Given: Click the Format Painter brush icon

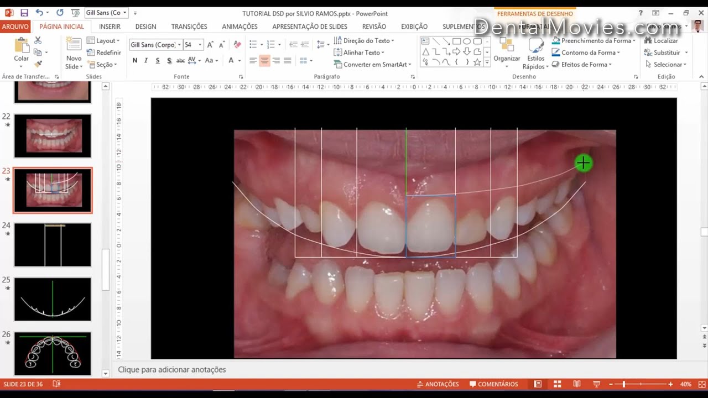Looking at the screenshot, I should coord(38,64).
